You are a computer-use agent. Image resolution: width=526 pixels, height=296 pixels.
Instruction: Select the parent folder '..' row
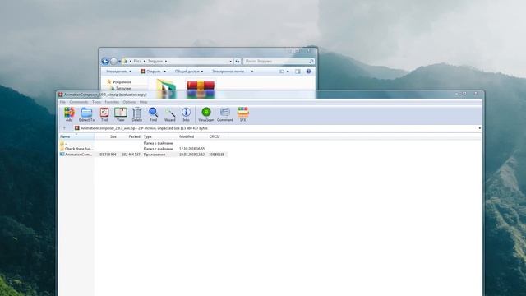(x=143, y=143)
